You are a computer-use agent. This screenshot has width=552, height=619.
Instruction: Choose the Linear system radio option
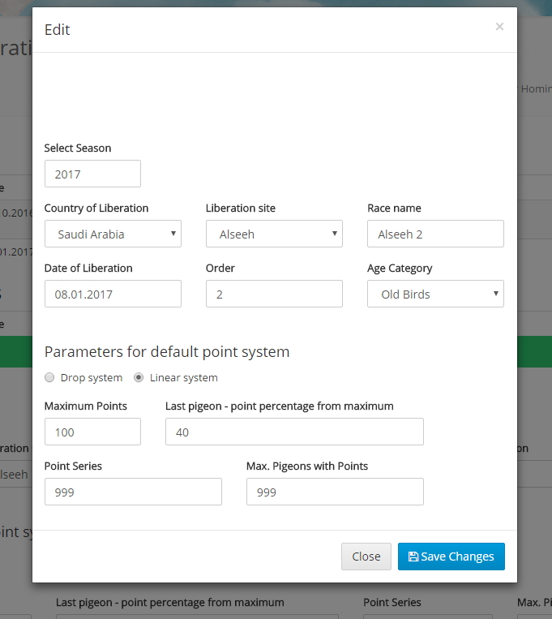coord(139,377)
